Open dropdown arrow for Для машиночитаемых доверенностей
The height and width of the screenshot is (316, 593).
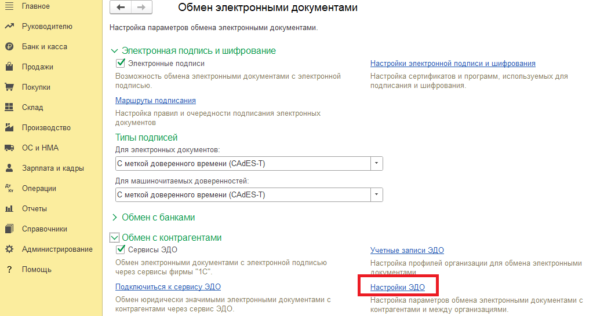(x=376, y=195)
